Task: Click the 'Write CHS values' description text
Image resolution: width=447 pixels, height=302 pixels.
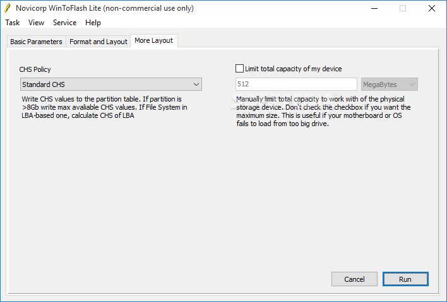Action: (x=104, y=107)
